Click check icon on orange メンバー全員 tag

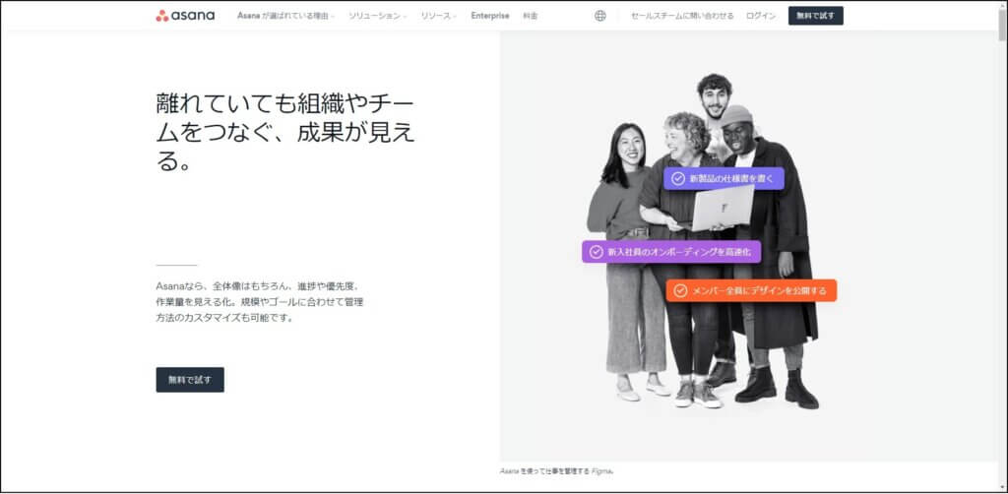click(680, 290)
